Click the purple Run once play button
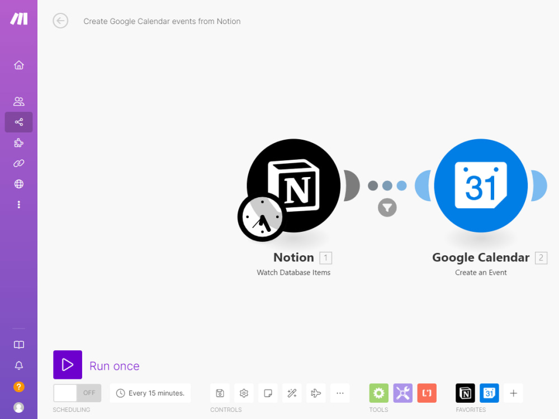 pos(68,364)
